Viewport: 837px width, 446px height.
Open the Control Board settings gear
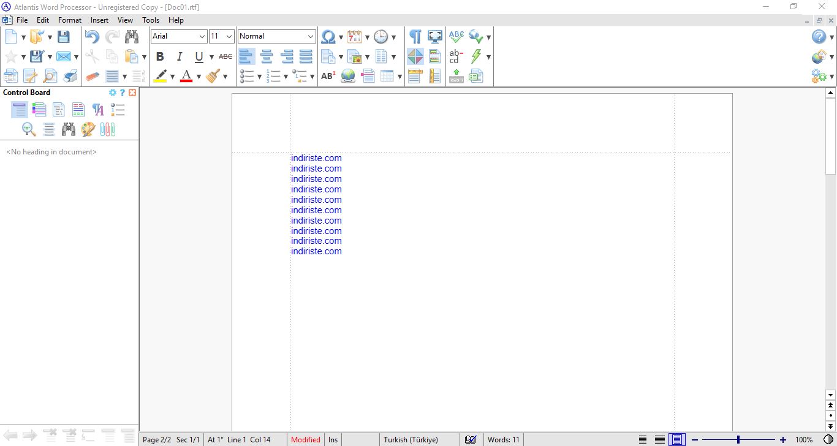(112, 93)
